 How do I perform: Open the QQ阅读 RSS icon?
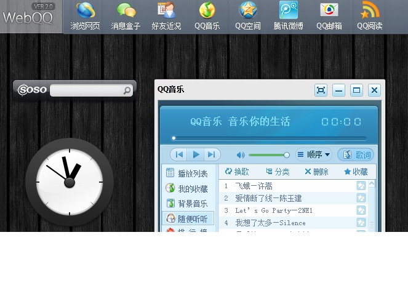tap(370, 15)
